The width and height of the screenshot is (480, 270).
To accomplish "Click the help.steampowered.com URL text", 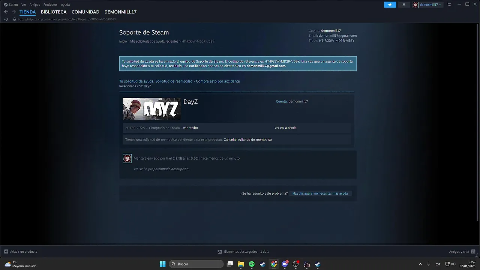I will [67, 19].
